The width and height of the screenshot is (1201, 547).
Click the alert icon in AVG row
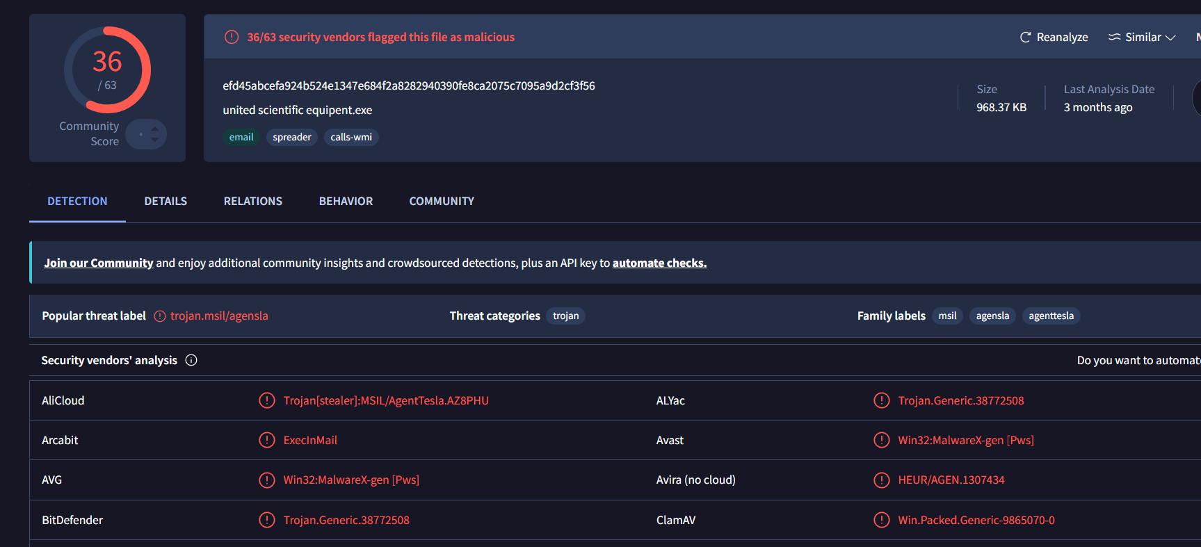(267, 480)
